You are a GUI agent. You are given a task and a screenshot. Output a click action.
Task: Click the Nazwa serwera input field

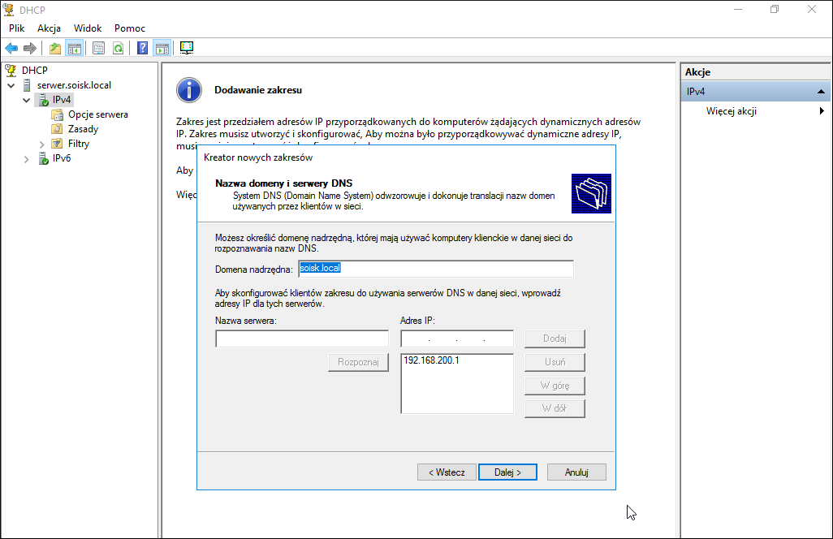(302, 338)
